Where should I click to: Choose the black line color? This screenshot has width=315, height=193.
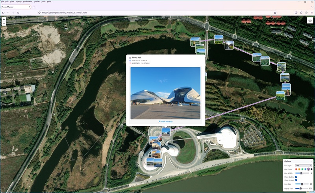(x=311, y=169)
